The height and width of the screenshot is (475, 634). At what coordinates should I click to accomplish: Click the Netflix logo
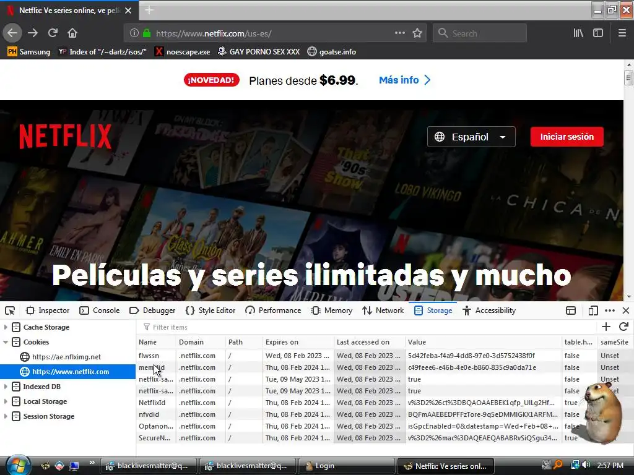(66, 136)
